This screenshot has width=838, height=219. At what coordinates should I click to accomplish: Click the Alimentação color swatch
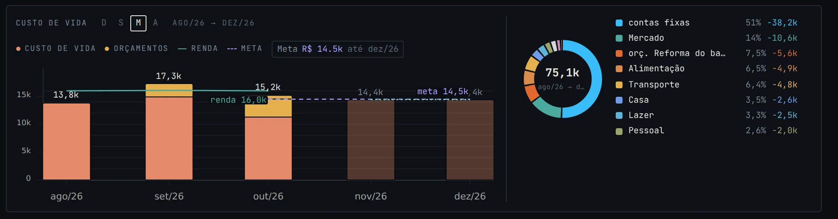[x=619, y=69]
